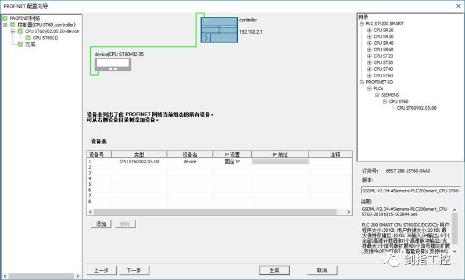The width and height of the screenshot is (465, 280).
Task: Click the IP 设置 column header
Action: 232,155
